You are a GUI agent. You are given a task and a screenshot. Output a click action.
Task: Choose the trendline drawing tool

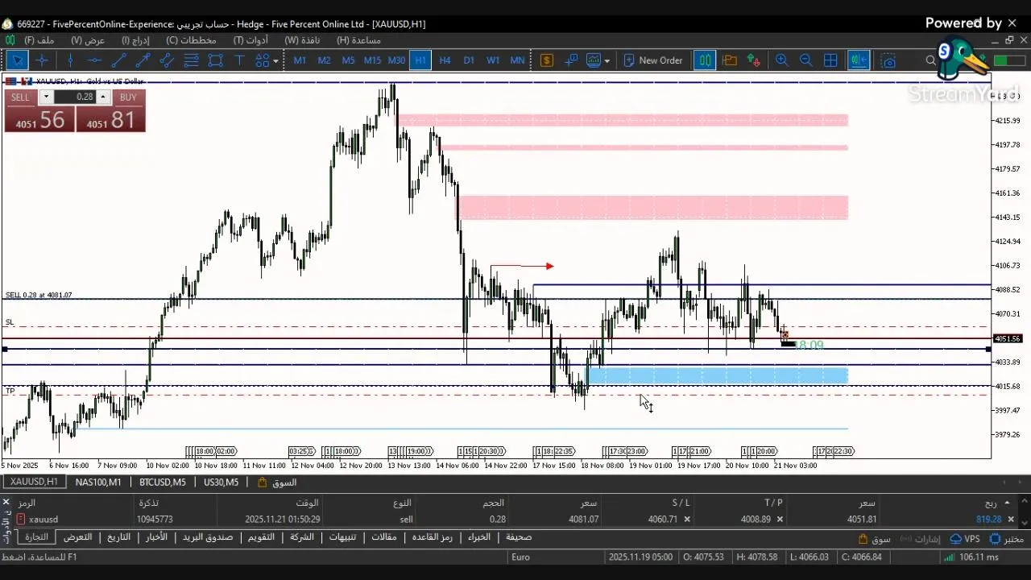point(118,60)
